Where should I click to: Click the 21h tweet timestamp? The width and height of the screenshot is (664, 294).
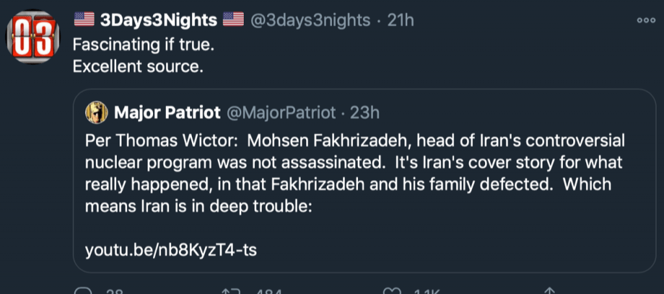(x=401, y=20)
